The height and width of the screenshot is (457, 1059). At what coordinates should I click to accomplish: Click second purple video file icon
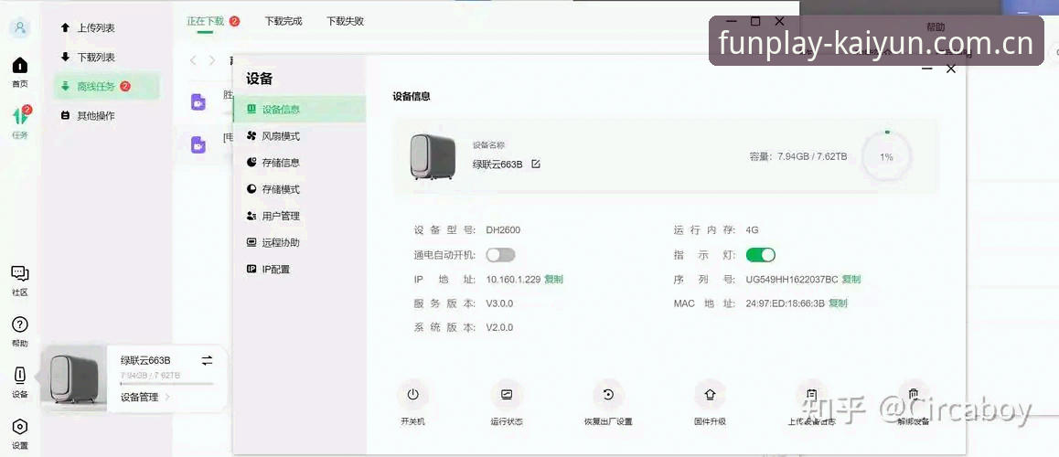(198, 144)
